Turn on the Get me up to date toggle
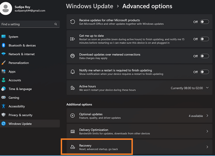Image resolution: width=215 pixels, height=156 pixels. pyautogui.click(x=204, y=39)
